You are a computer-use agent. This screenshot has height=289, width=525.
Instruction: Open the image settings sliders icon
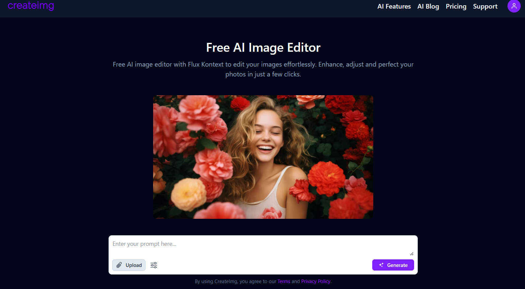pyautogui.click(x=154, y=265)
